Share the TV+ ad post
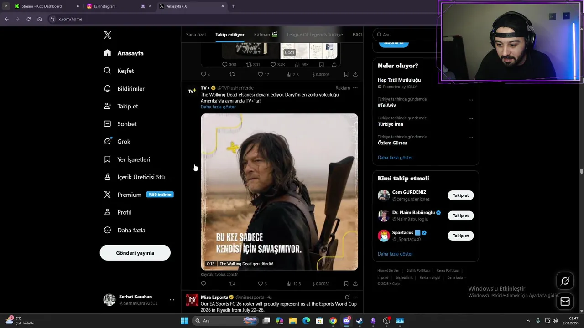Screen dimensions: 584x328 coord(355,283)
